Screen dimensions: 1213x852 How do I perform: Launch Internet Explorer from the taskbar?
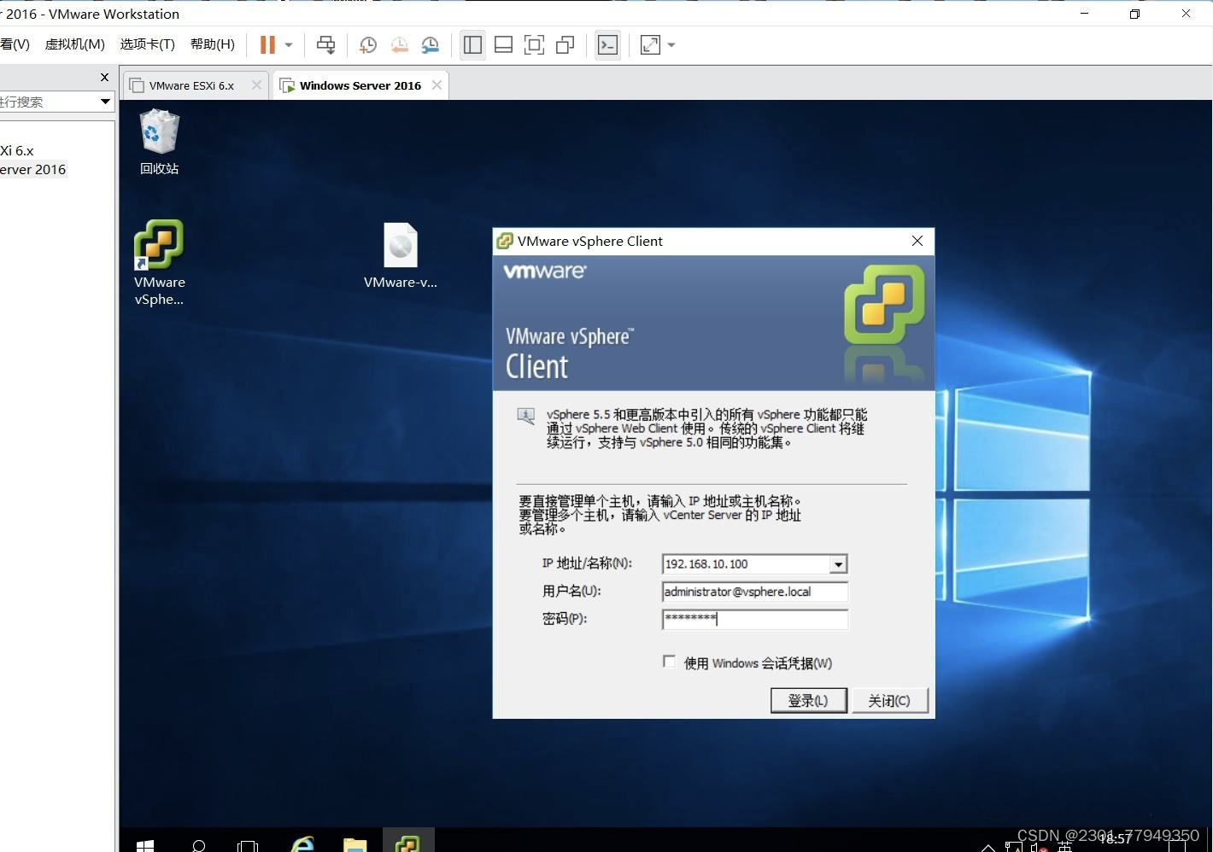click(x=302, y=843)
